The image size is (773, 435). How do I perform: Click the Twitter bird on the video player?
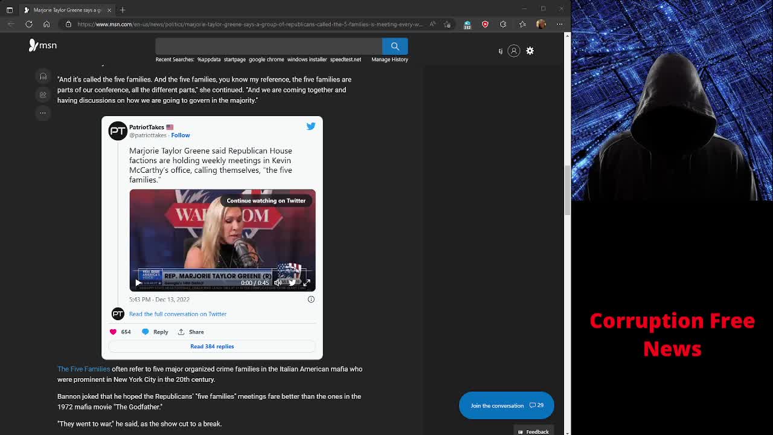[292, 283]
